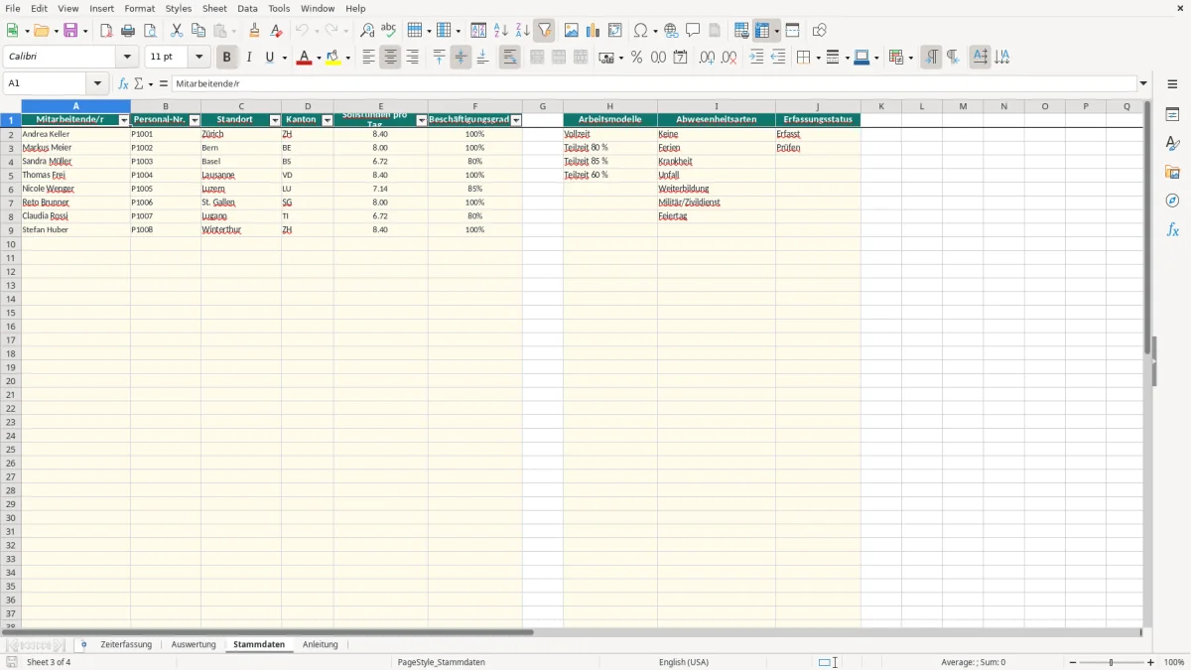Viewport: 1191px width, 670px height.
Task: Switch to the Zeiterfassung sheet tab
Action: (126, 645)
